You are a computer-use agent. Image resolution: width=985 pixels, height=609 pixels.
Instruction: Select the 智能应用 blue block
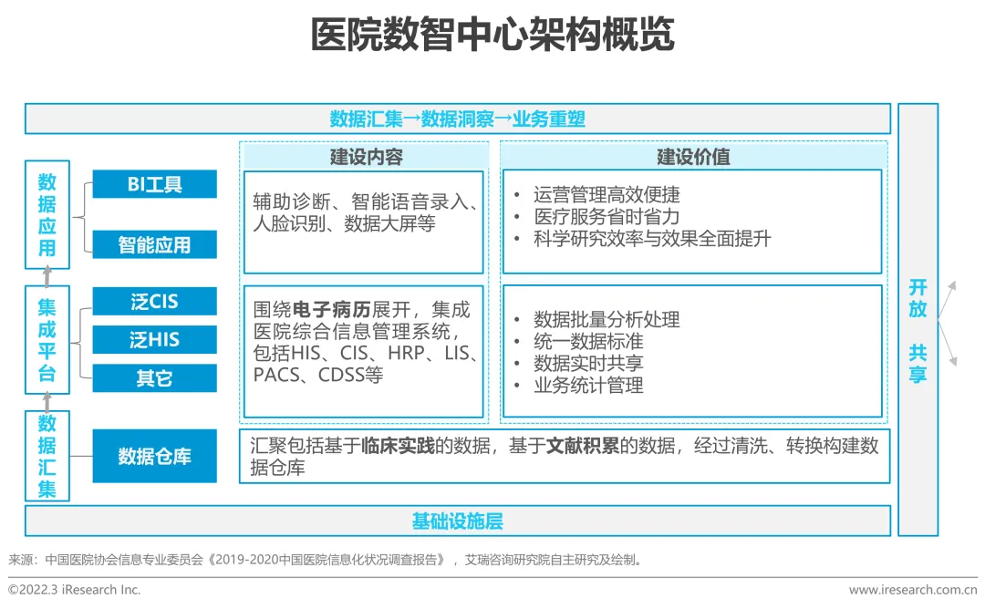point(154,245)
